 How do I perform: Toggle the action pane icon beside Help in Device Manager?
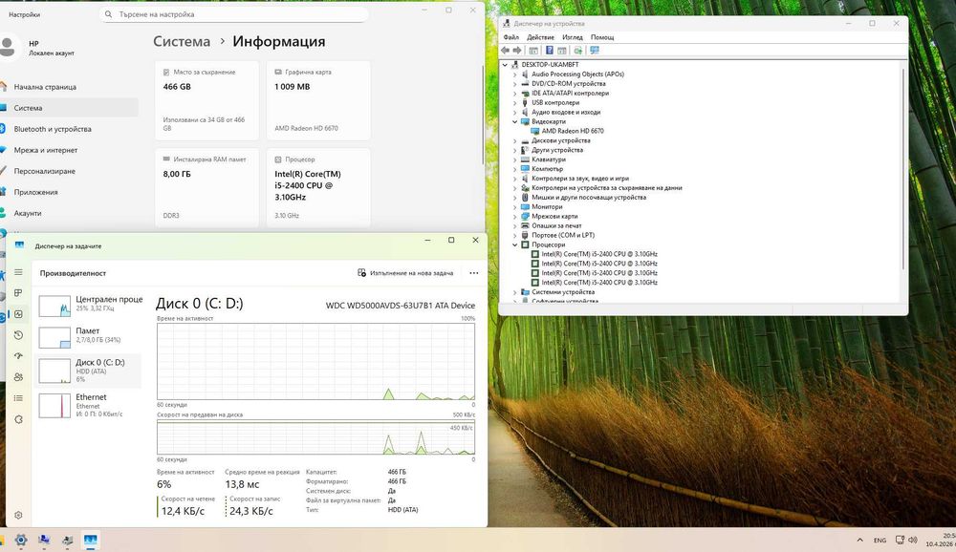tap(562, 51)
